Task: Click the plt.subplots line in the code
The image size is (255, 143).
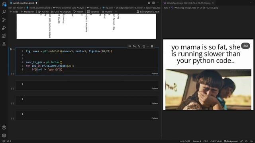Action: [x=69, y=51]
